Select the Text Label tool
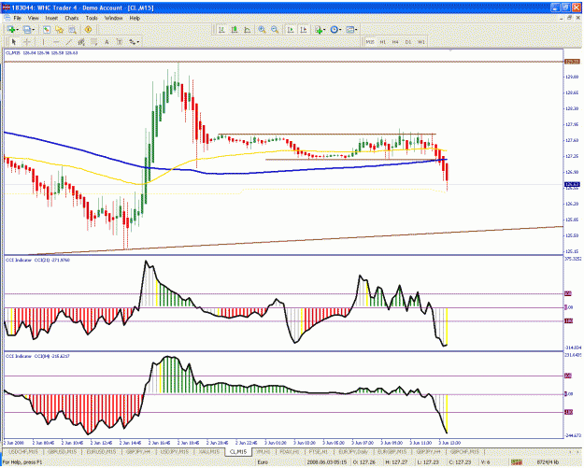The width and height of the screenshot is (584, 468). tap(120, 42)
